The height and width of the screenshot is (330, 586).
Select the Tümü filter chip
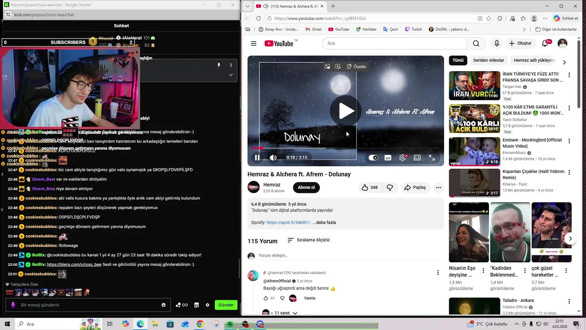(x=458, y=60)
